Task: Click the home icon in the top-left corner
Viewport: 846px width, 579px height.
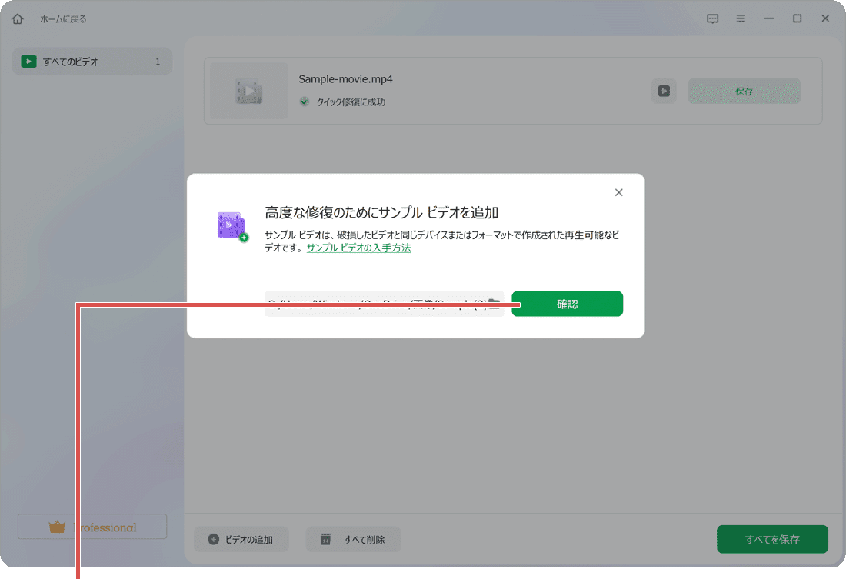Action: click(x=17, y=18)
